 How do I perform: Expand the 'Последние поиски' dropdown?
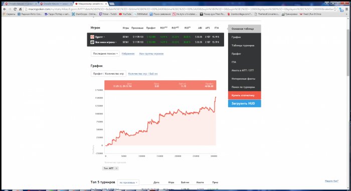tap(105, 54)
